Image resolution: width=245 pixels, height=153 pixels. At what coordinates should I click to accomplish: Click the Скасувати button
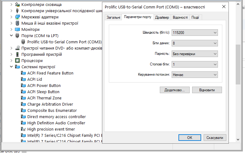[215, 138]
